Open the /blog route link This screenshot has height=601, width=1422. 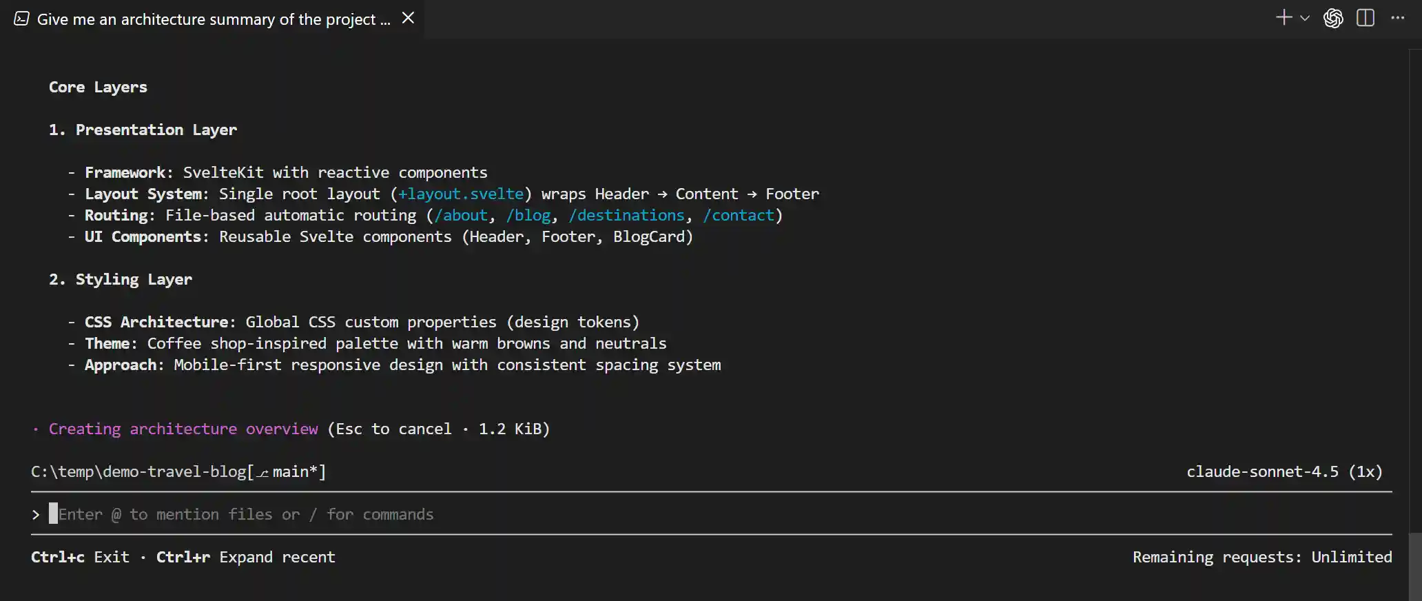tap(529, 215)
